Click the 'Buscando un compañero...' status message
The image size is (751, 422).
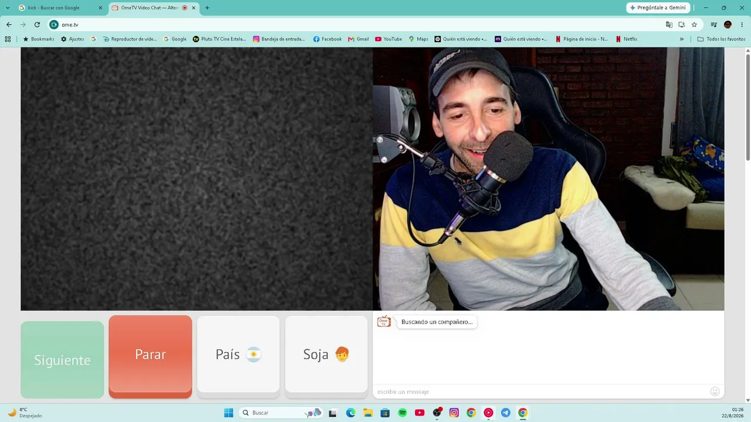pos(437,322)
